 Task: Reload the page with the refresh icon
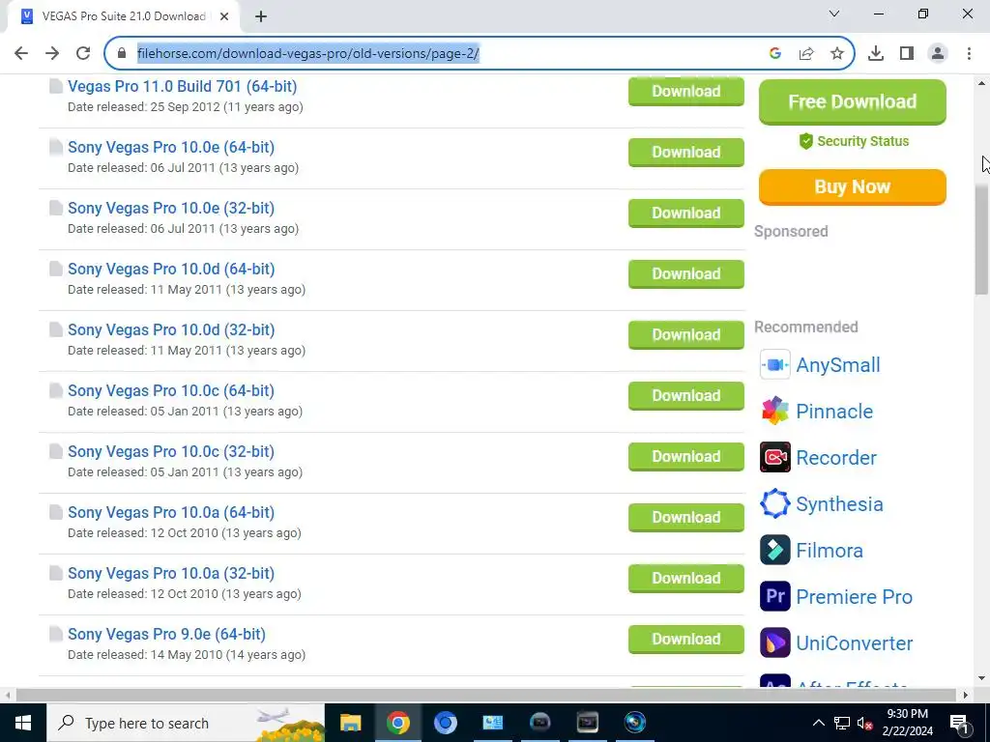pos(83,54)
